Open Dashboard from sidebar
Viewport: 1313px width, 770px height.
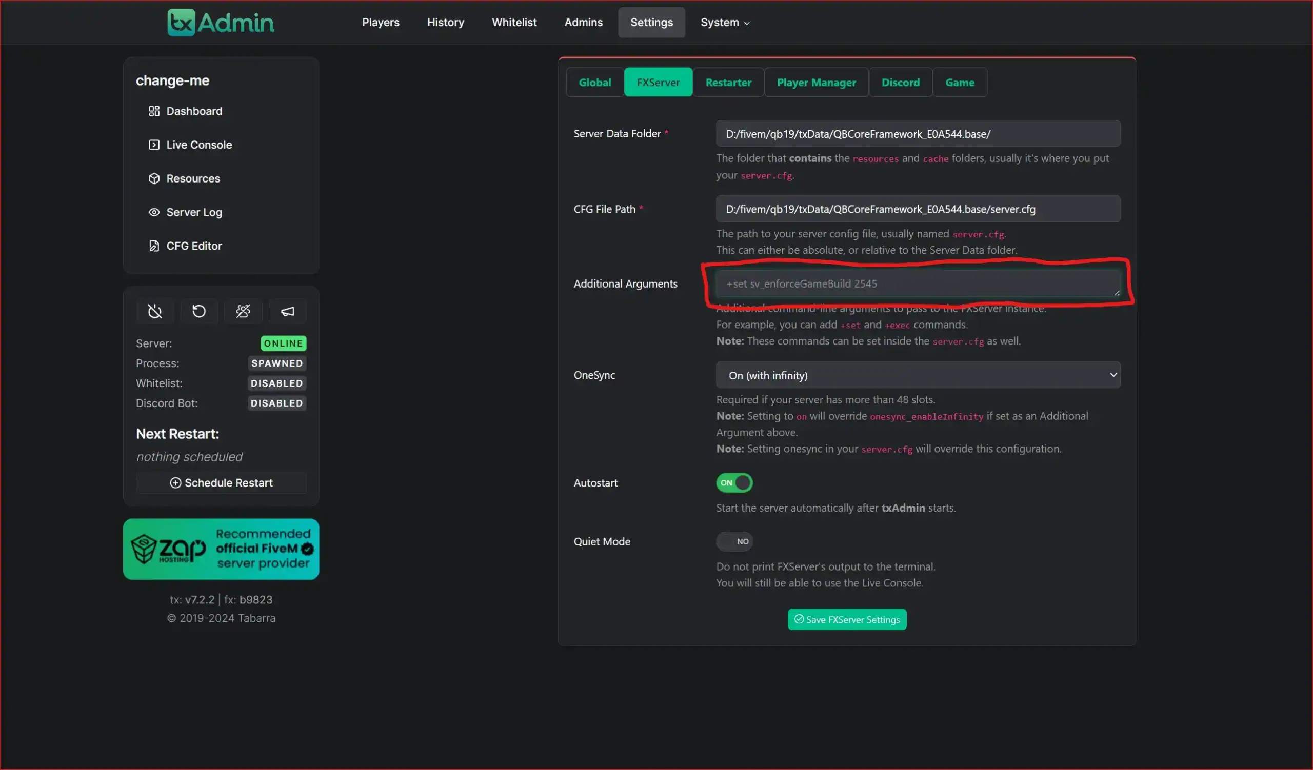[194, 111]
